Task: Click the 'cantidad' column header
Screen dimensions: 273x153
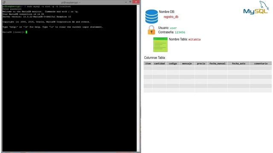Action: tap(159, 63)
